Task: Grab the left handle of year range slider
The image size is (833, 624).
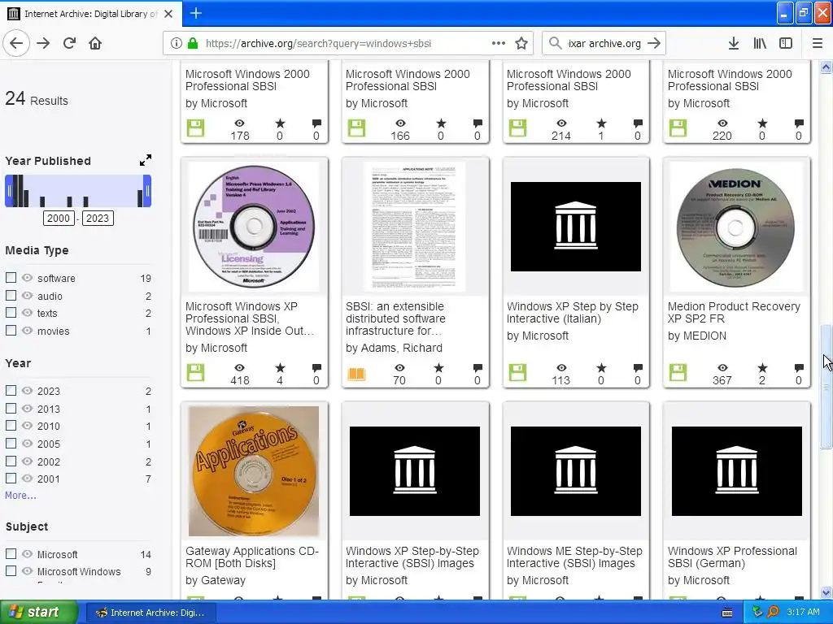Action: [x=8, y=190]
